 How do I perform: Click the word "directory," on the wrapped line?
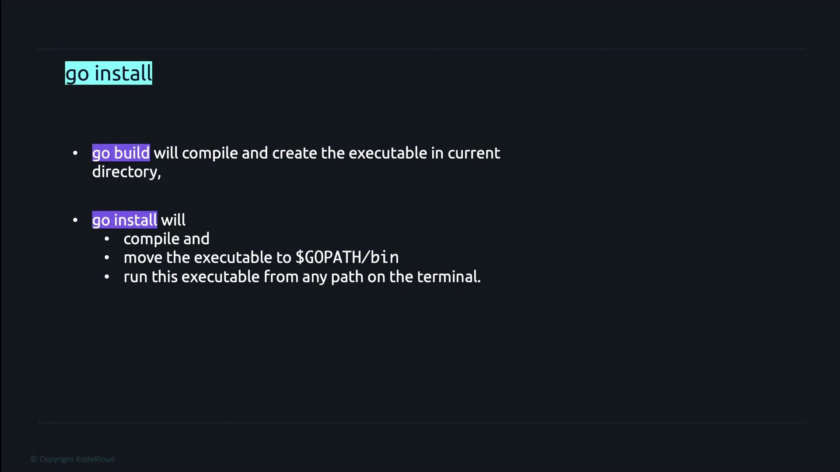pyautogui.click(x=126, y=172)
